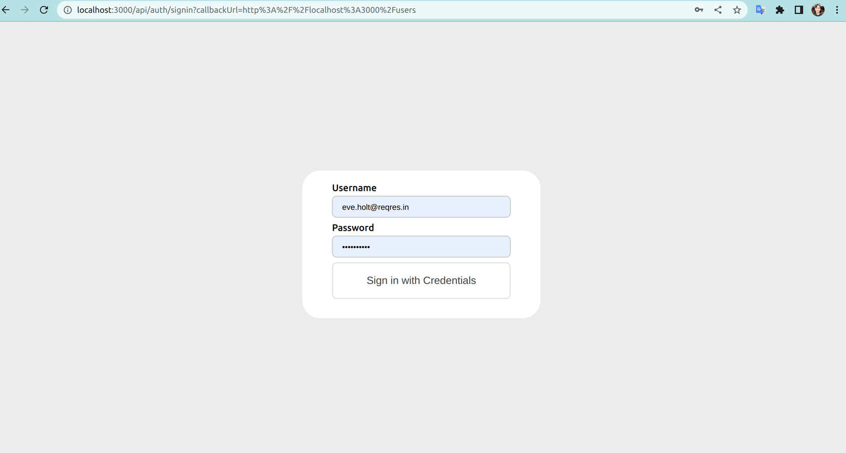Go forward to the next page

[25, 10]
